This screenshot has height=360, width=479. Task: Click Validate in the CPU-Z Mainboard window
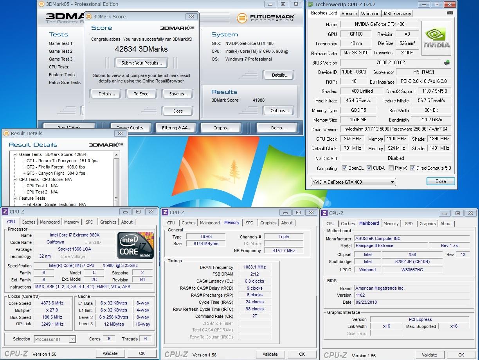coord(429,355)
